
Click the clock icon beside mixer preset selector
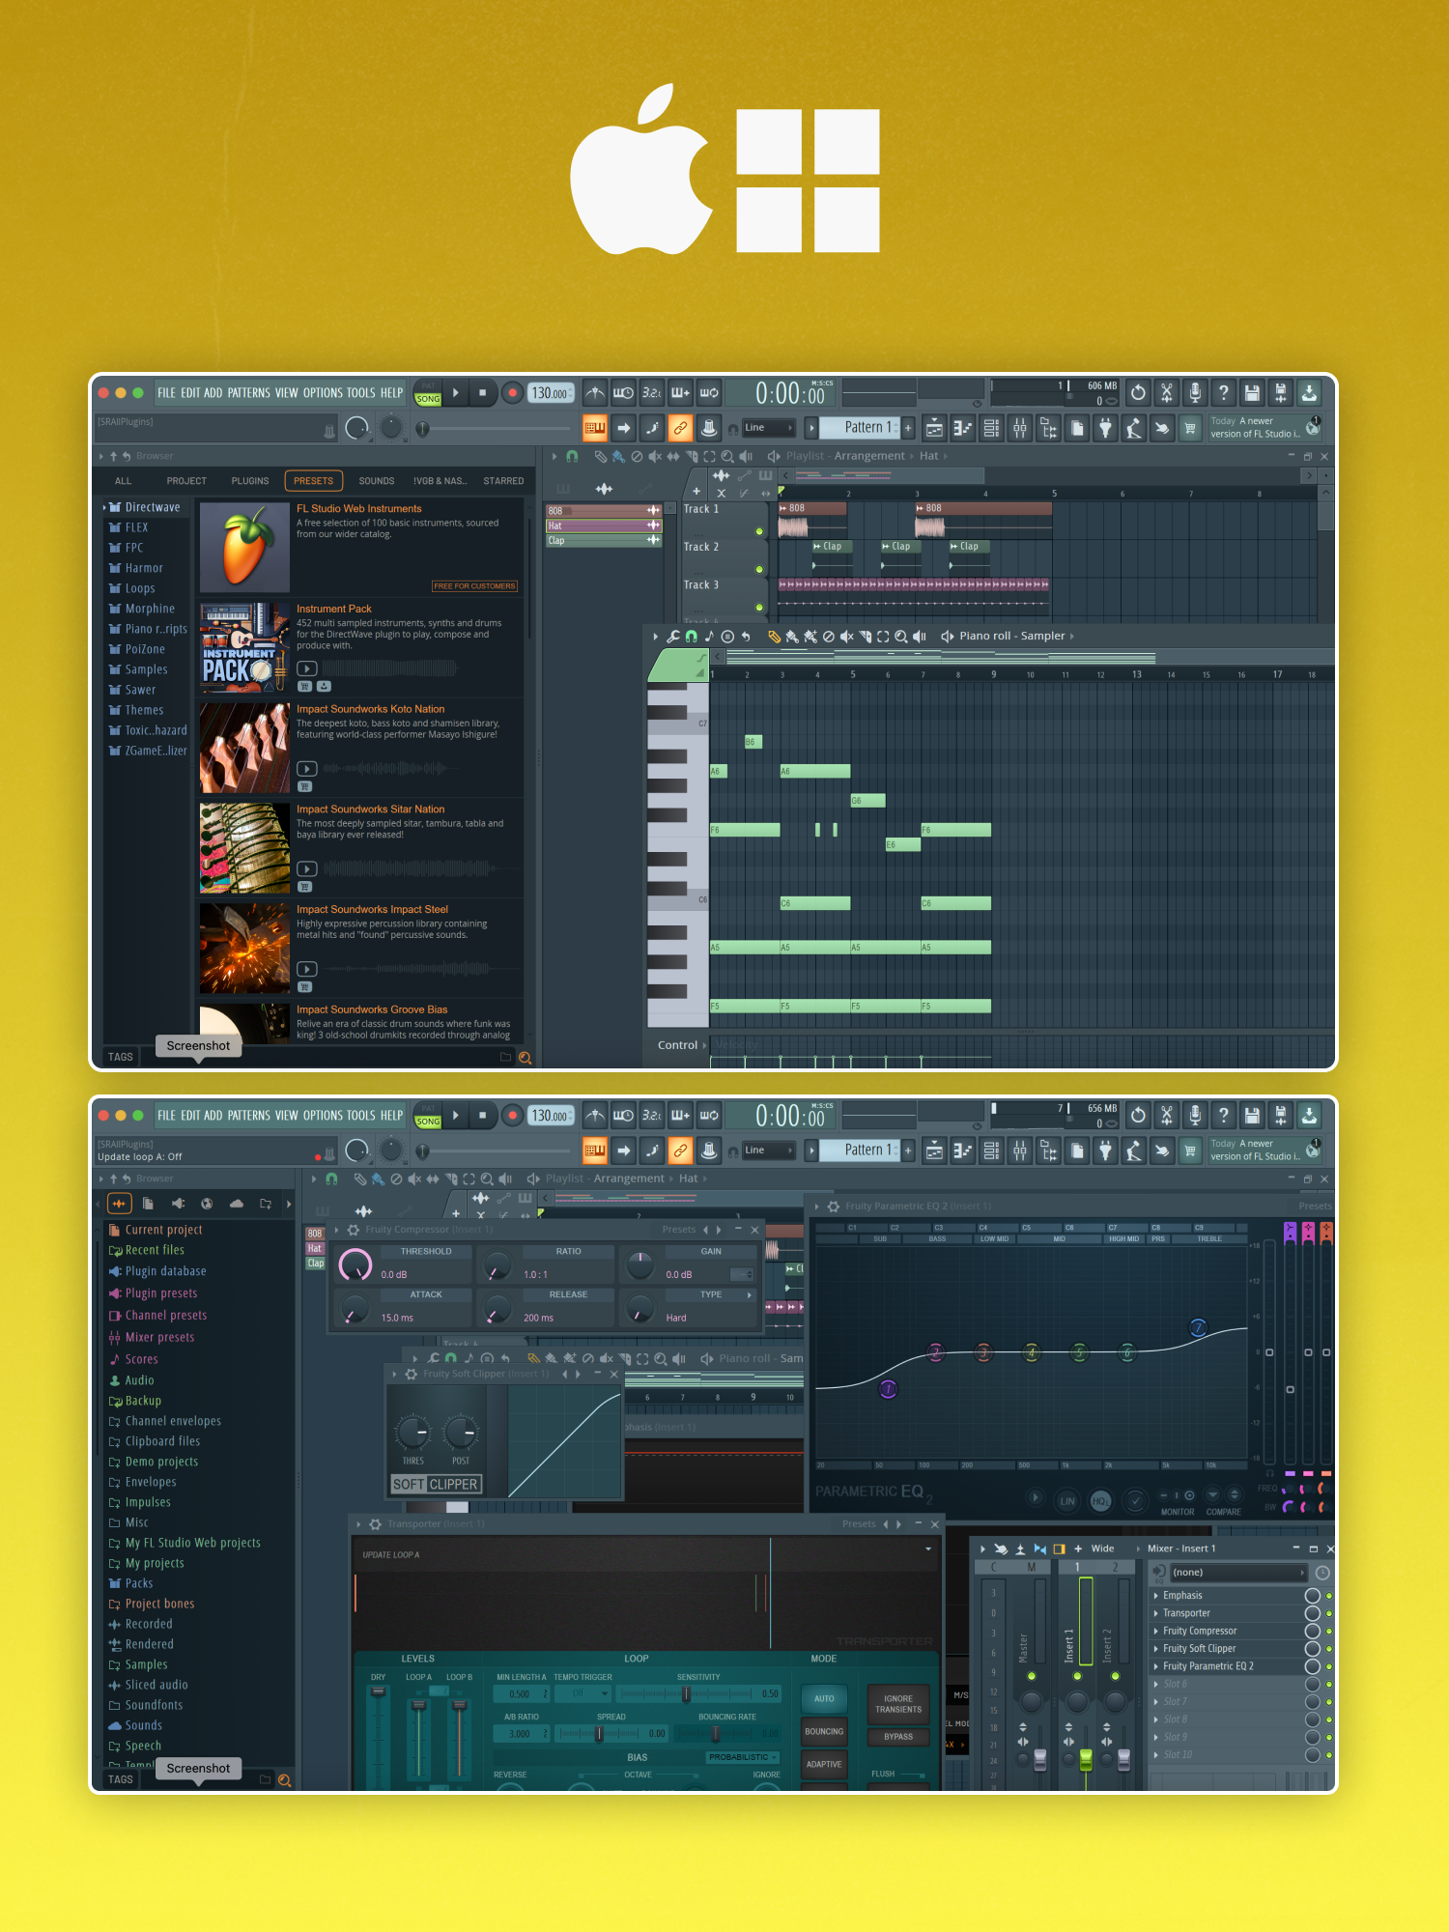click(1322, 1573)
